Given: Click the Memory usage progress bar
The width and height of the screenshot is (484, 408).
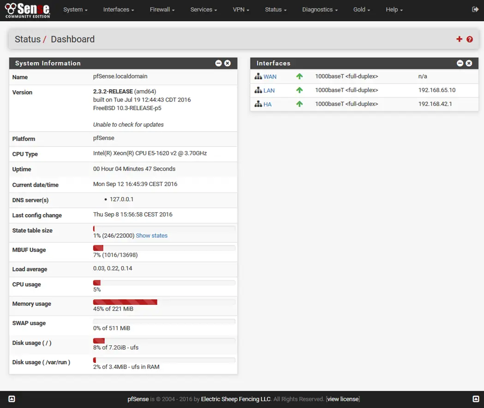Looking at the screenshot, I should click(164, 302).
